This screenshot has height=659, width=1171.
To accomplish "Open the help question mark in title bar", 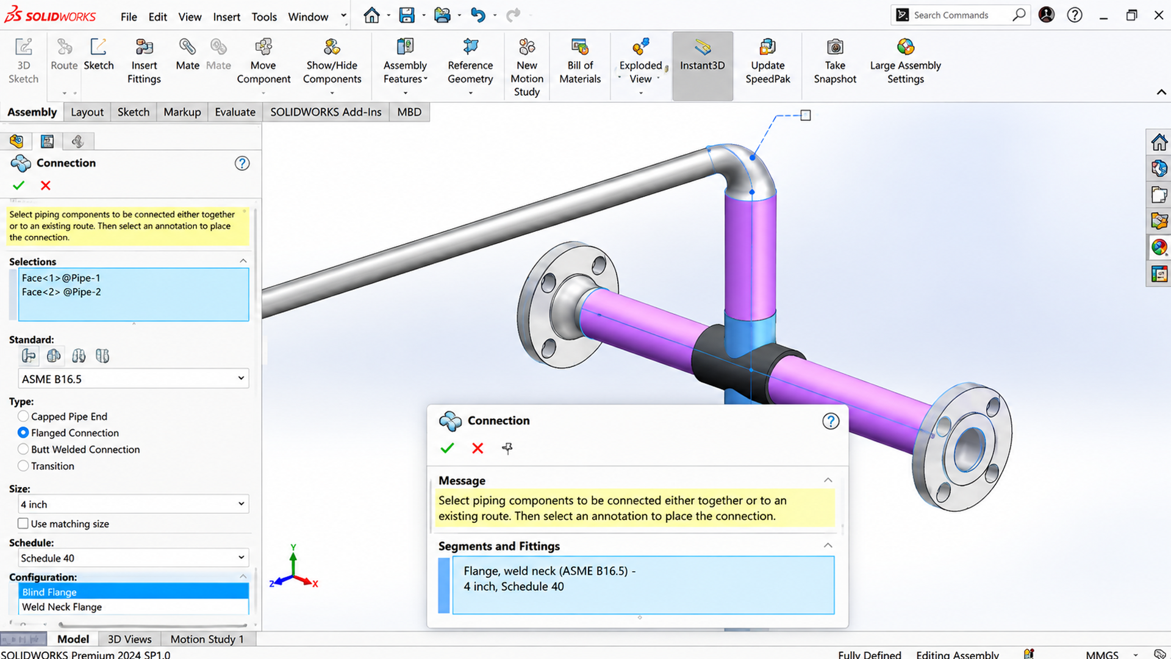I will 1075,15.
